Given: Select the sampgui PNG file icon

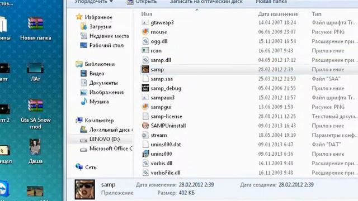Looking at the screenshot, I should [x=145, y=107].
